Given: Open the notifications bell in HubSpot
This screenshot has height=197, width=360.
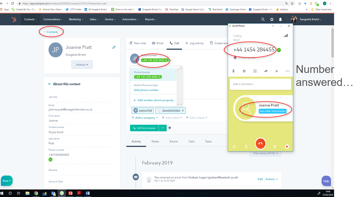Looking at the screenshot, I should coord(280,19).
